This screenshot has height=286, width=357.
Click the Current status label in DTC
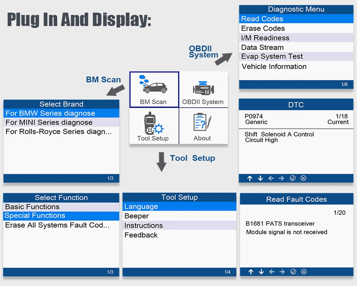(338, 122)
